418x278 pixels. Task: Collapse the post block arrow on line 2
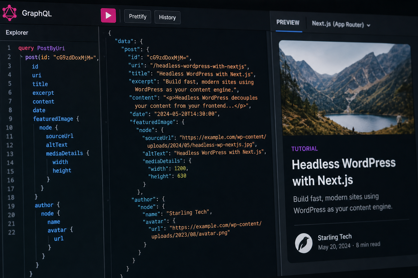click(x=21, y=57)
